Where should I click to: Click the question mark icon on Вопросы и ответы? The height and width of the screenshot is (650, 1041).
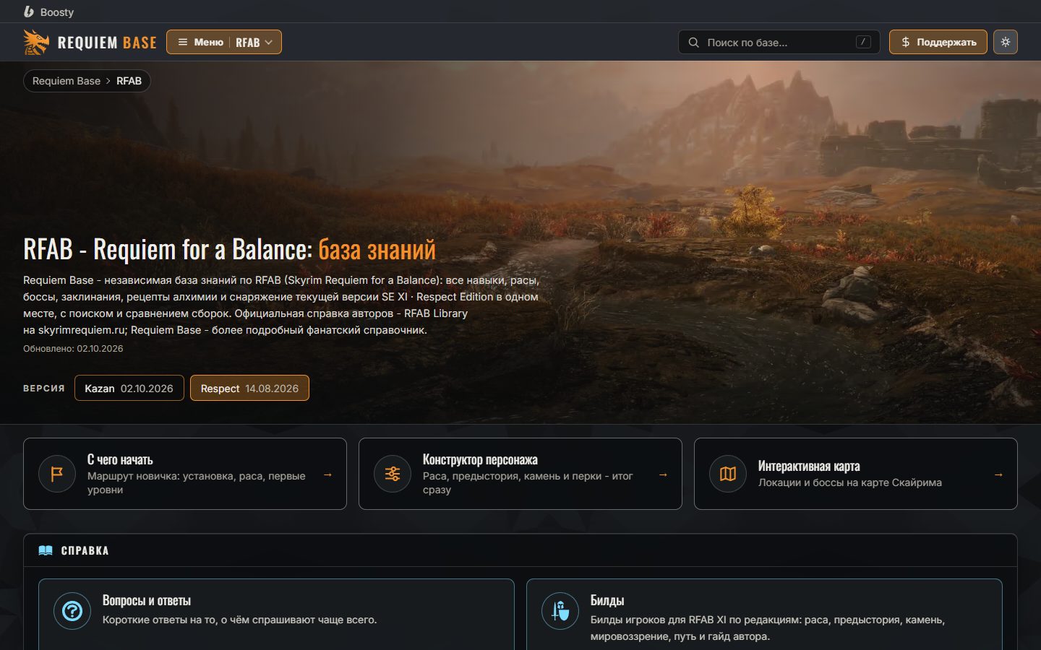click(72, 611)
